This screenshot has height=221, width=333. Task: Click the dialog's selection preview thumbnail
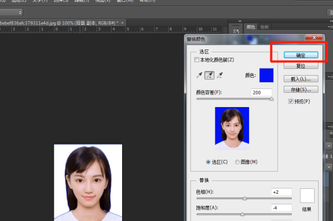[232, 129]
